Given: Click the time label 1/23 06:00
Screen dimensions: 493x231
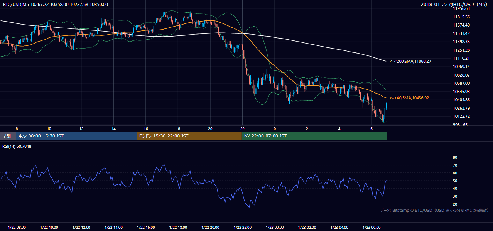Looking at the screenshot, I should coord(371,228).
